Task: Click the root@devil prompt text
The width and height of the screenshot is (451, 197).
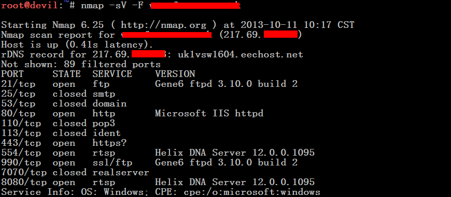Action: (x=30, y=6)
